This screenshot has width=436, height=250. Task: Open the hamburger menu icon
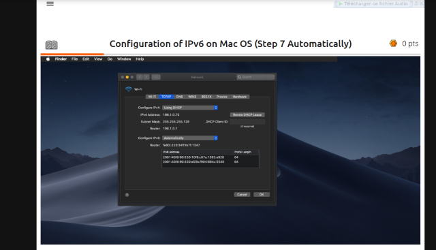pyautogui.click(x=50, y=4)
